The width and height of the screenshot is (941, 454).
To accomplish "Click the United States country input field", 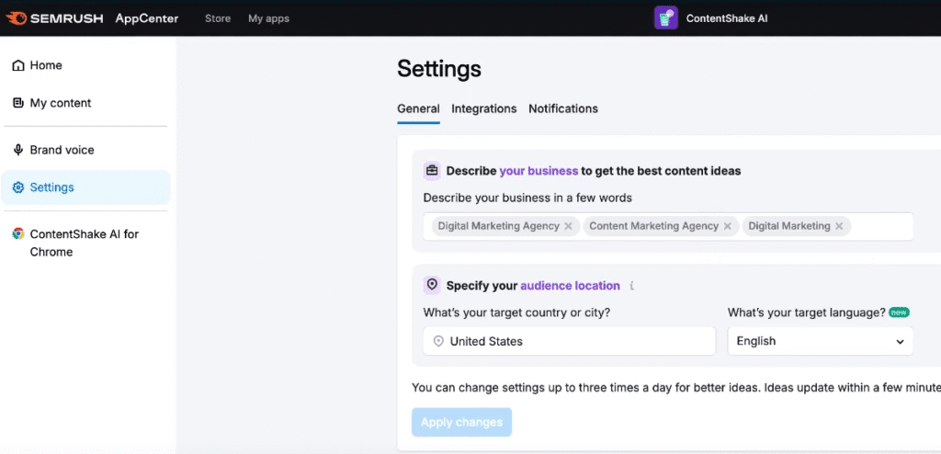I will pyautogui.click(x=570, y=341).
